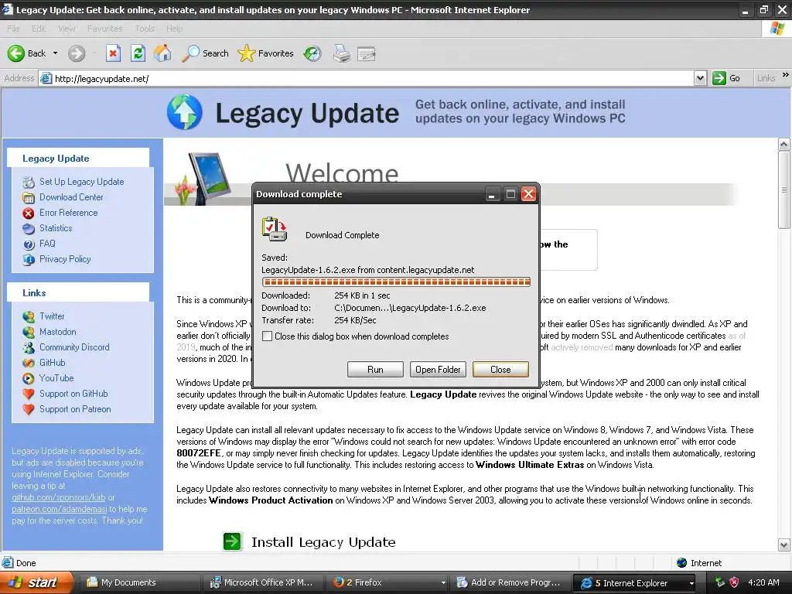The height and width of the screenshot is (594, 792).
Task: Click the Mastodon link icon
Action: point(29,332)
